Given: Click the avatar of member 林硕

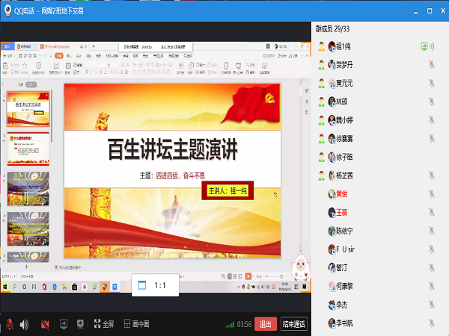Looking at the screenshot, I should tap(332, 102).
